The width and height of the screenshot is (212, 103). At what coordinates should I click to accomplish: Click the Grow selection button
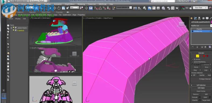coord(206,67)
